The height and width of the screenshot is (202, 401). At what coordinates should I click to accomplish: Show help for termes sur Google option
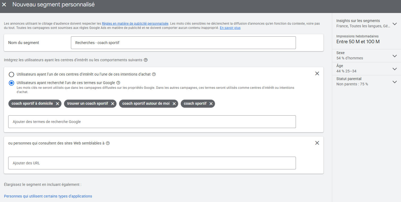pyautogui.click(x=118, y=83)
